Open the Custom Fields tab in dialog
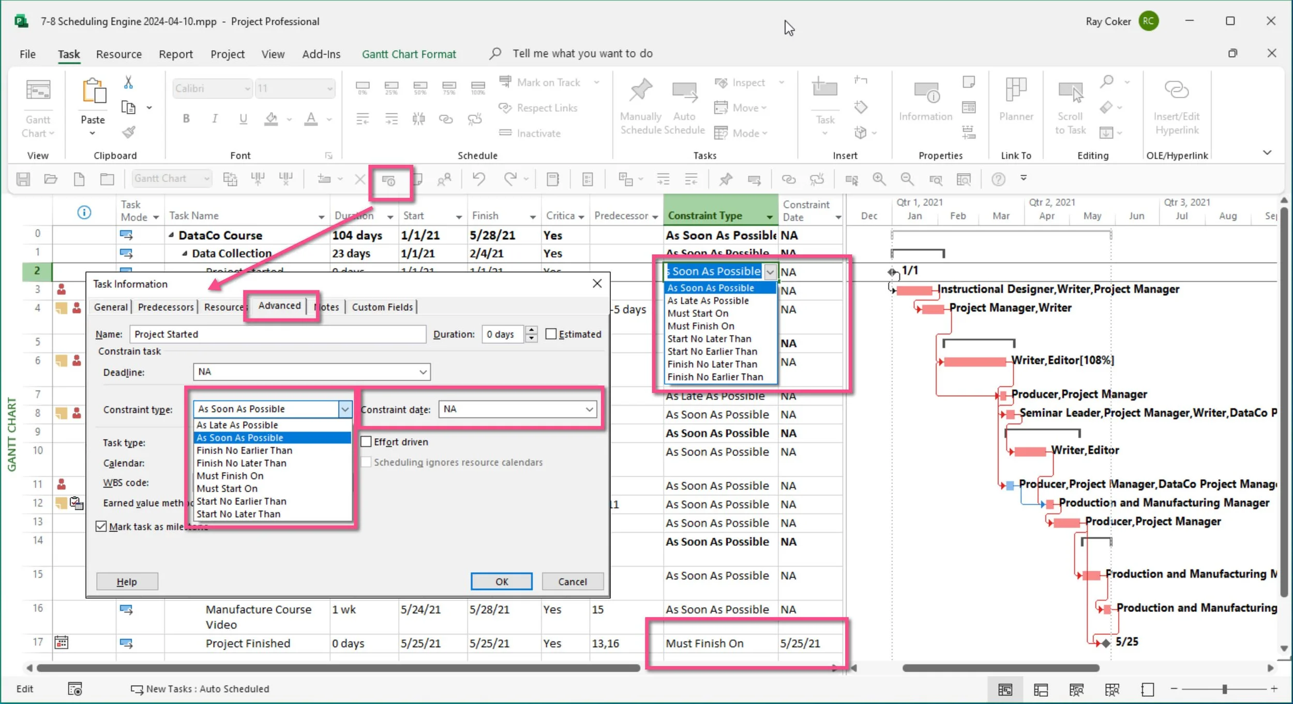 click(x=382, y=307)
